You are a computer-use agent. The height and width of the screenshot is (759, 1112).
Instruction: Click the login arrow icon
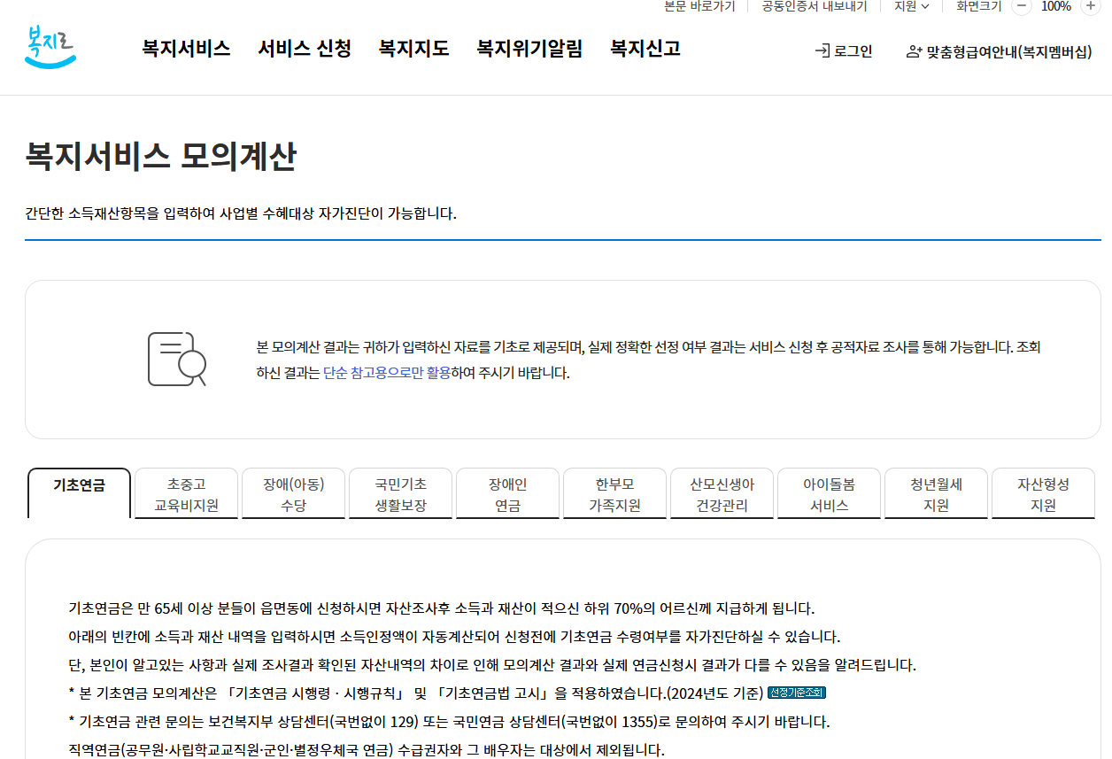(822, 51)
